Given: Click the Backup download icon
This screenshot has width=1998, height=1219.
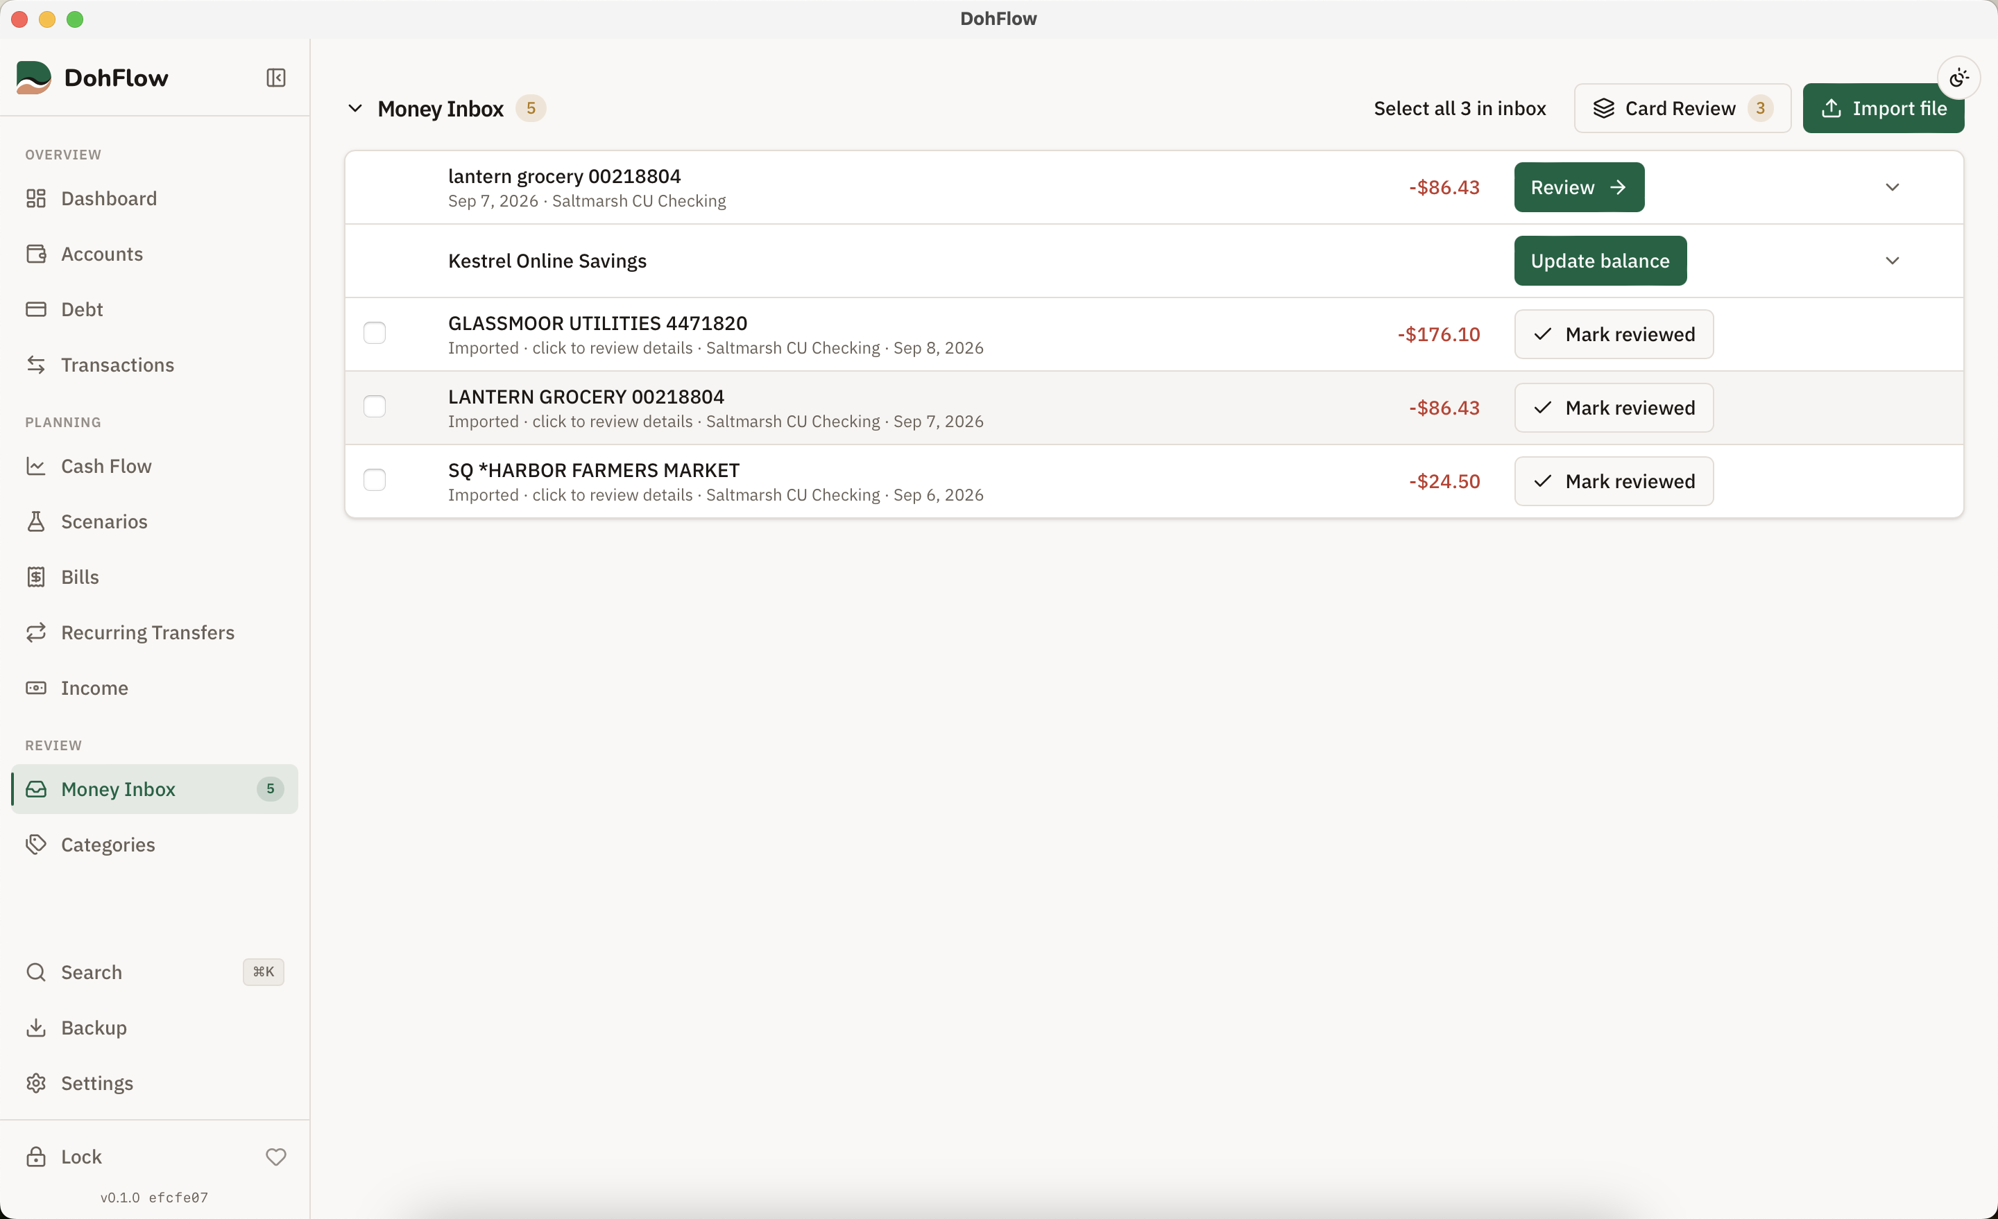Looking at the screenshot, I should tap(35, 1028).
